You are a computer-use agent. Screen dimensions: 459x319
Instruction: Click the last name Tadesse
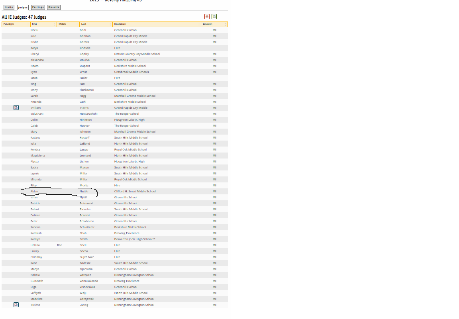point(85,263)
